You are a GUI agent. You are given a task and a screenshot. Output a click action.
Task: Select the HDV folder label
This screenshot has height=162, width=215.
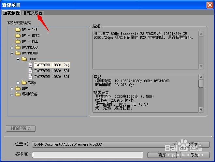[25, 88]
